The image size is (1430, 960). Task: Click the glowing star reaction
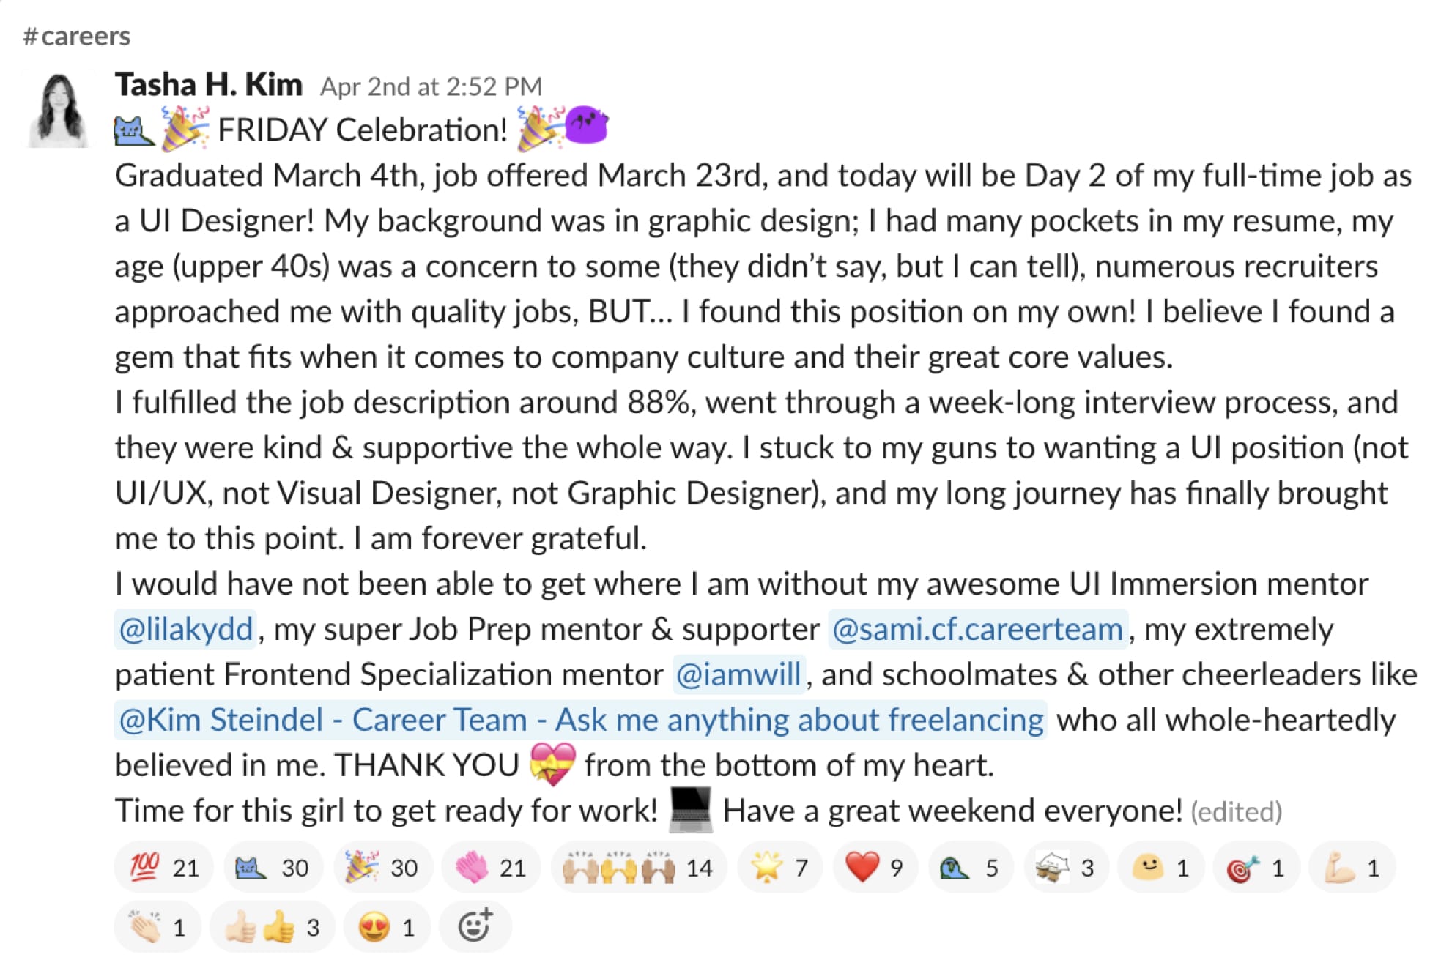779,868
